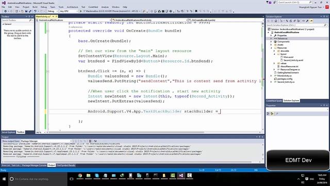330x186 pixels.
Task: Click the Clear All icon in Output toolbar
Action: 90,141
